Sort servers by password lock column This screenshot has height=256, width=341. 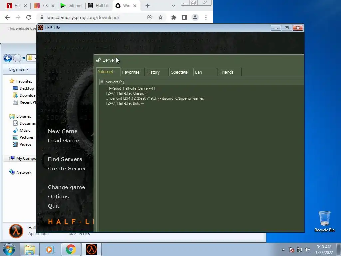tap(102, 82)
